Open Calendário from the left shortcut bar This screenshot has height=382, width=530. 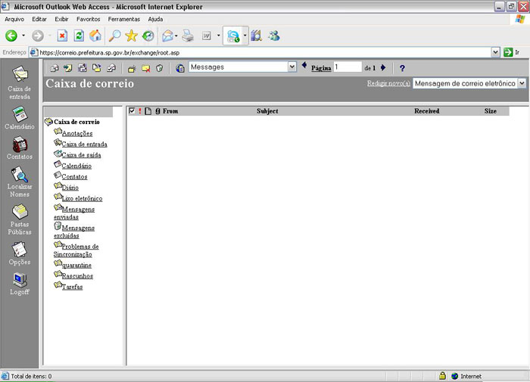click(20, 118)
